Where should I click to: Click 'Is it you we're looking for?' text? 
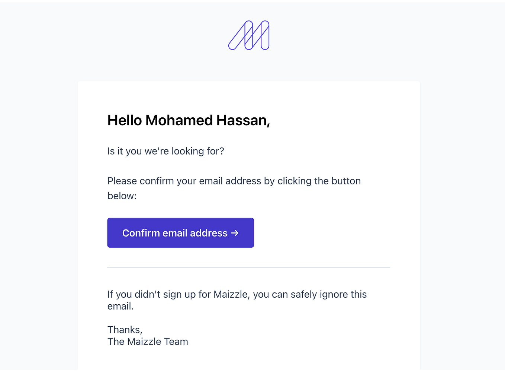[x=165, y=151]
